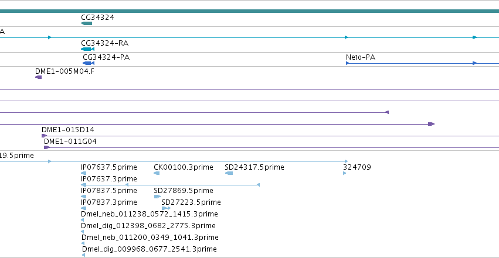Select the DME1-011G04 start arrow
499x258 pixels.
point(47,147)
